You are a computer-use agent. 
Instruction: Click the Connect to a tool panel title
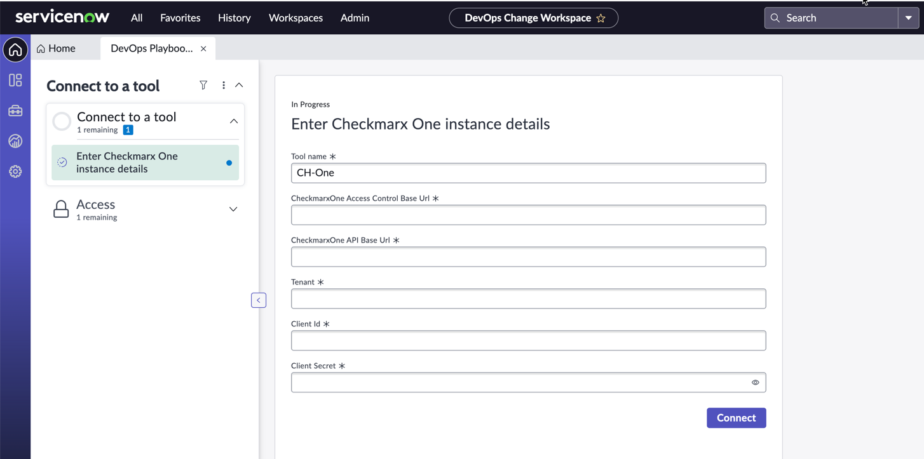(x=103, y=86)
